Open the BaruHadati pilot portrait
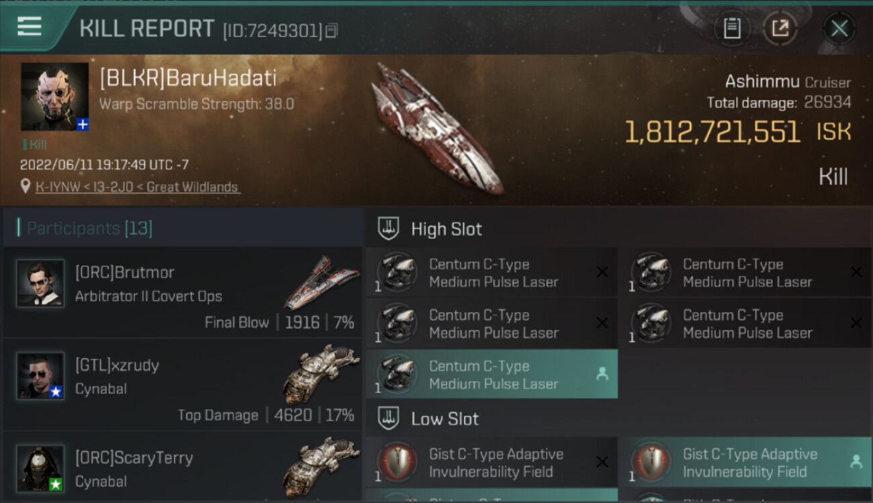 (x=54, y=97)
